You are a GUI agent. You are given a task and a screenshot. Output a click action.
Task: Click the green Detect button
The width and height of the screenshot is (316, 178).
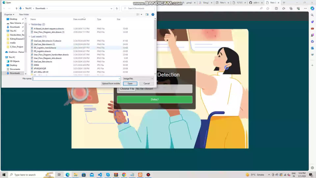pos(155,100)
